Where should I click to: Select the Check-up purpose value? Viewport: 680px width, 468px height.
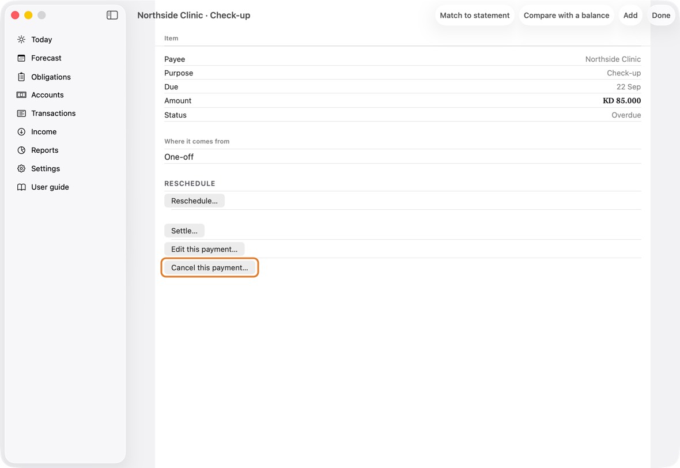(624, 73)
